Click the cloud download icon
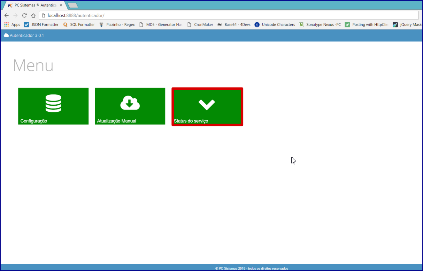 (130, 103)
